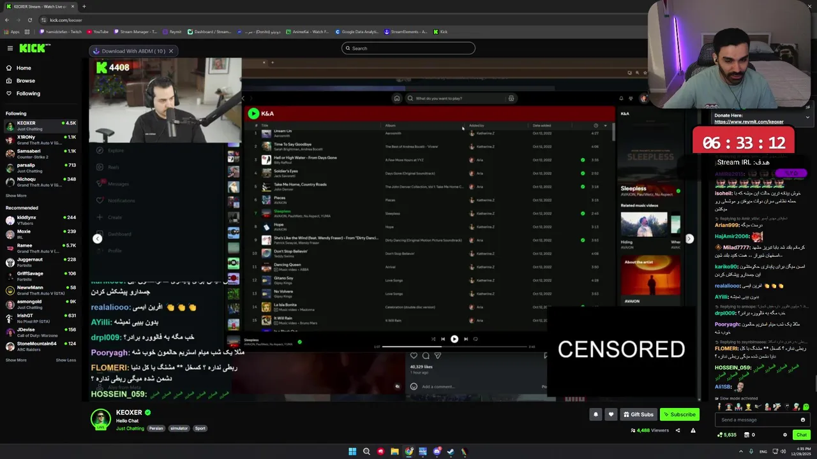
Task: Click the Just Chatting category link
Action: 130,428
